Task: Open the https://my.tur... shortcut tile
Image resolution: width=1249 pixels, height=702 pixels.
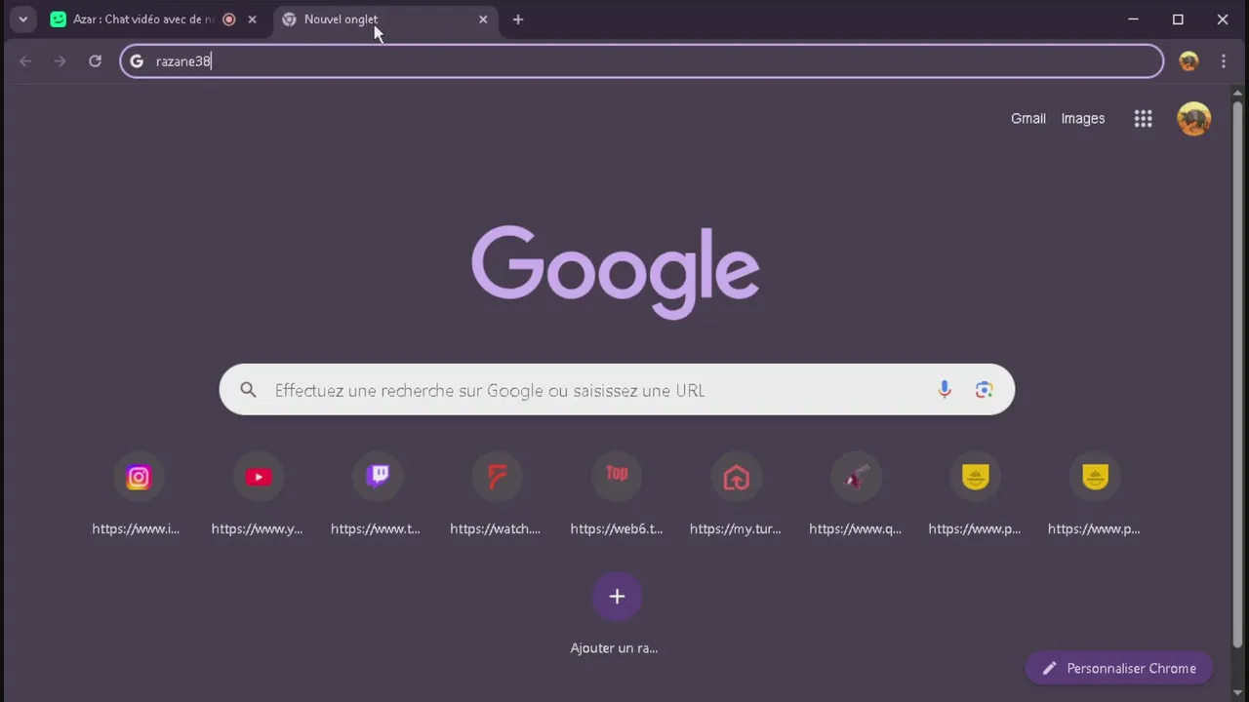Action: point(736,477)
